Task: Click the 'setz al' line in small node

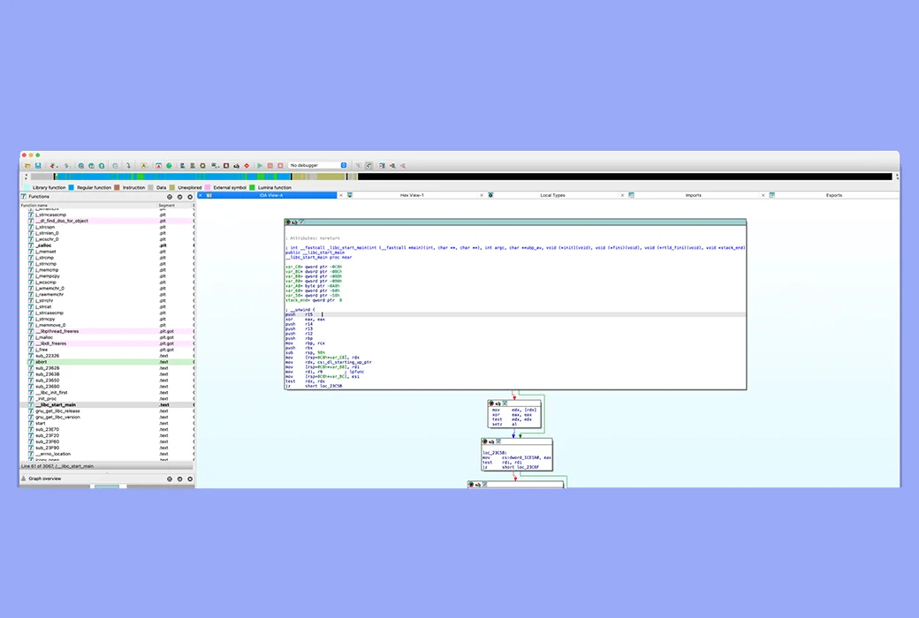Action: (505, 424)
